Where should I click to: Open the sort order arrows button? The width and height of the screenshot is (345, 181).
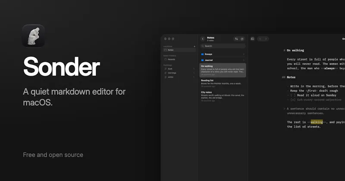tap(236, 39)
